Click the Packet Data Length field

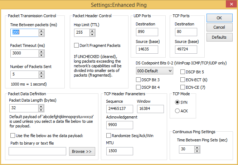pyautogui.click(x=24, y=108)
